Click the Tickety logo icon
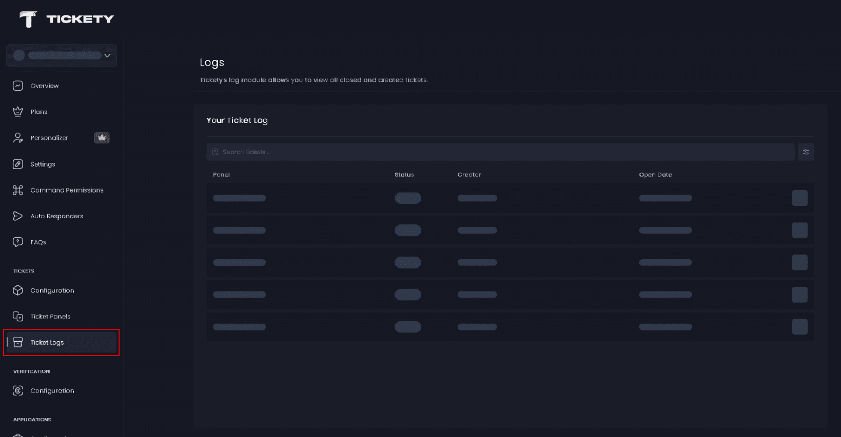Screen dimensions: 841x437 point(28,19)
